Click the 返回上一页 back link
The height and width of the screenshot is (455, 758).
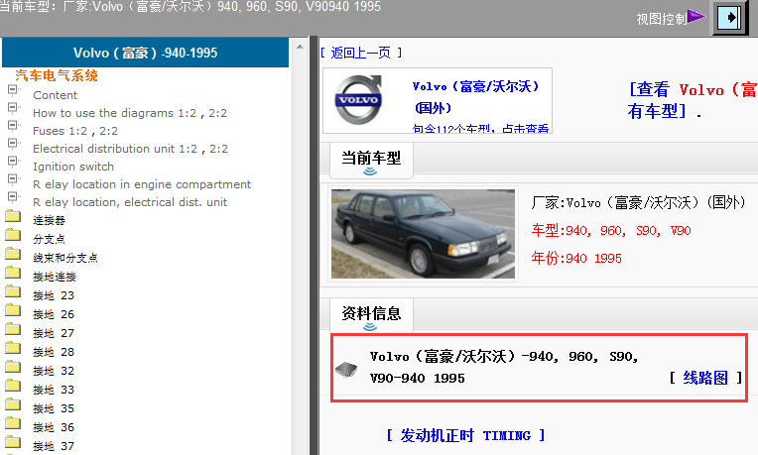click(360, 53)
